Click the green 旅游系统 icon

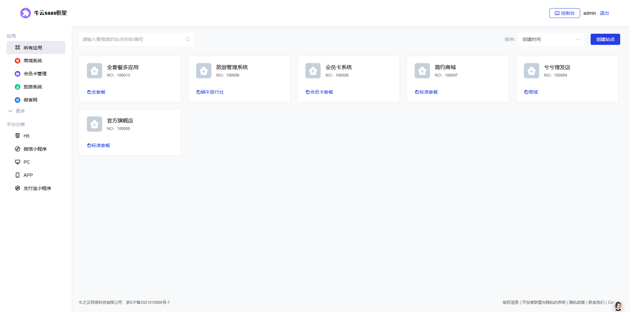click(18, 87)
